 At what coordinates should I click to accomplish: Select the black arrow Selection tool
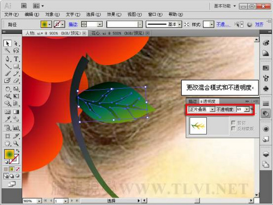(x=8, y=44)
